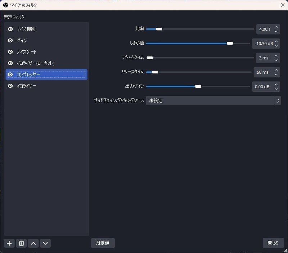Screen dimensions: 288x253
Task: Click 既定値 to restore defaults
Action: [x=103, y=243]
